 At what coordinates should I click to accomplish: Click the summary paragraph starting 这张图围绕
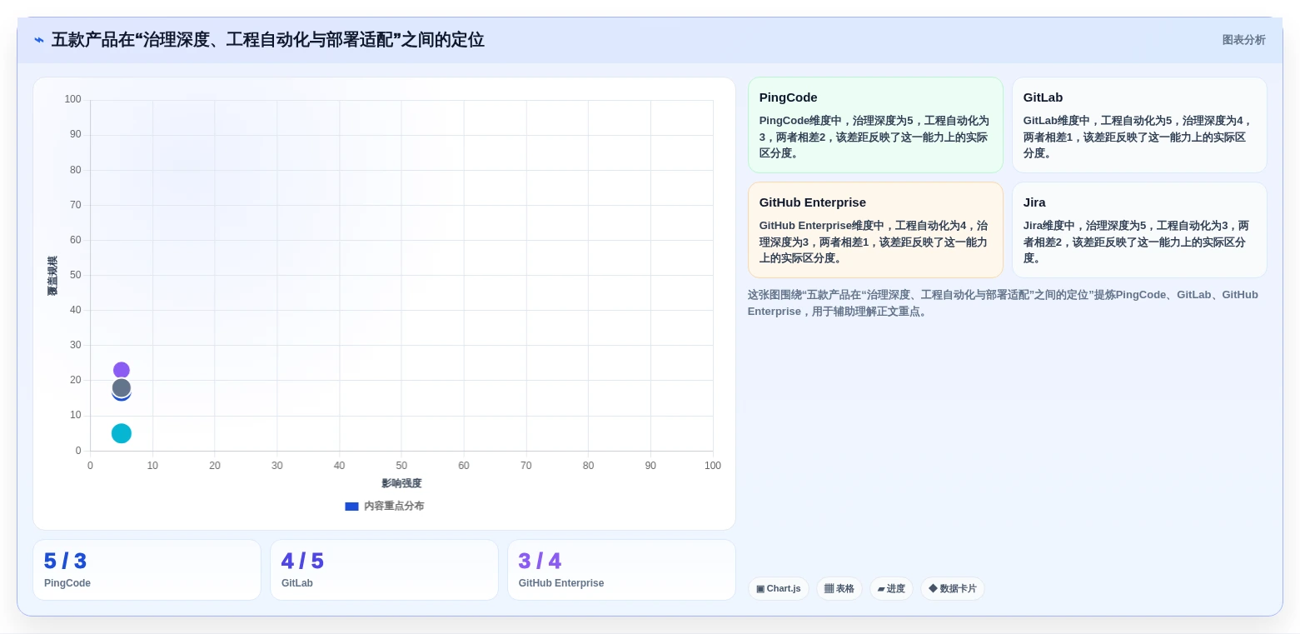1003,303
